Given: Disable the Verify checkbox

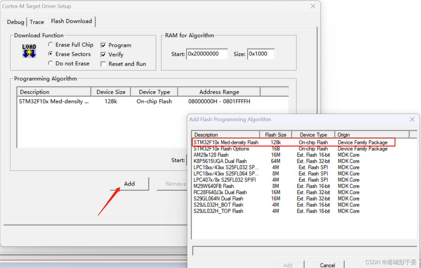Looking at the screenshot, I should (103, 54).
